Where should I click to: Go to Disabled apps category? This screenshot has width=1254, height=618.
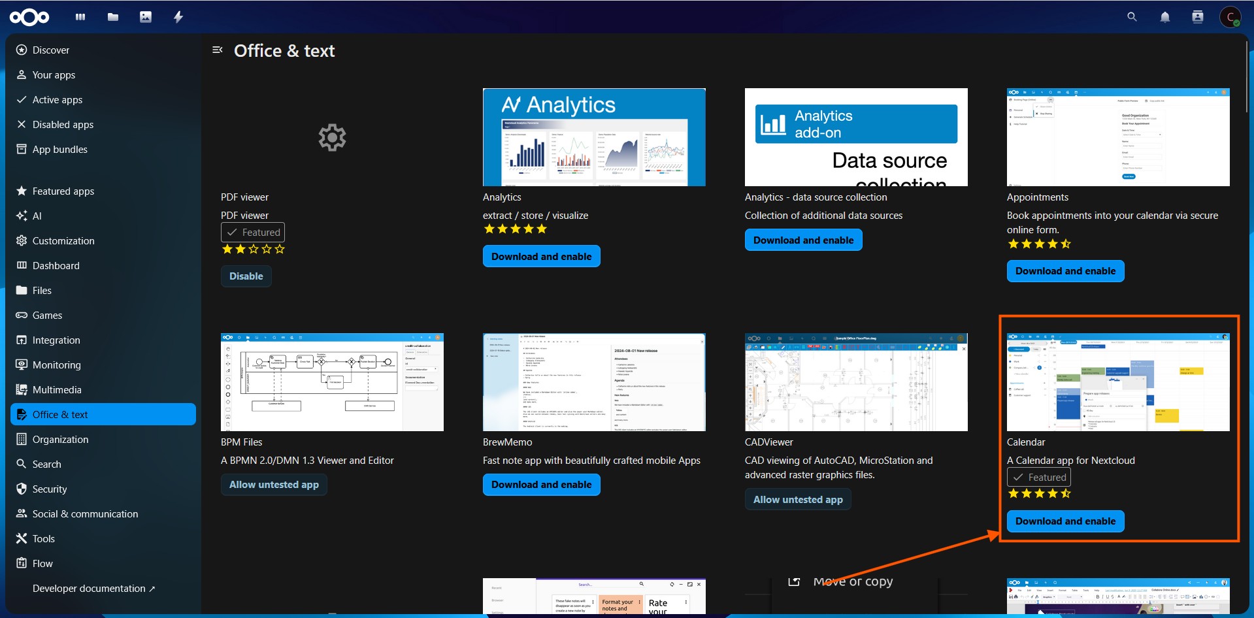[x=63, y=125]
